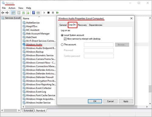Click the gear icon beside WC Assistant
The width and height of the screenshot is (152, 117).
tap(24, 30)
